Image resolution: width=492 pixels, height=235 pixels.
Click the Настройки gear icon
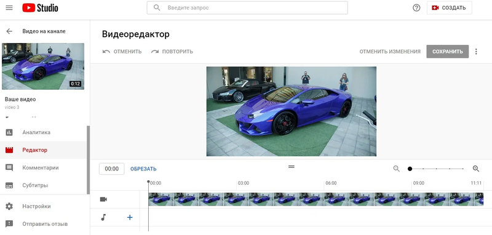click(x=9, y=207)
